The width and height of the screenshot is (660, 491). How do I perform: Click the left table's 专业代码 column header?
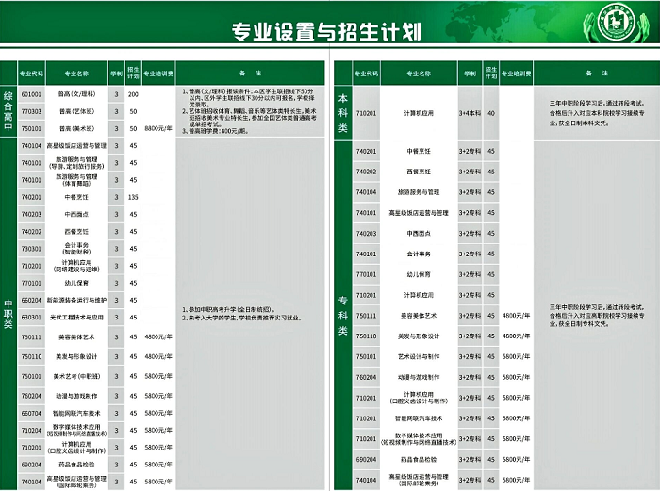31,73
